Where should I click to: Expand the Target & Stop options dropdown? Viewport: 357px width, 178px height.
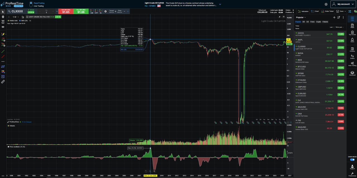pyautogui.click(x=125, y=11)
